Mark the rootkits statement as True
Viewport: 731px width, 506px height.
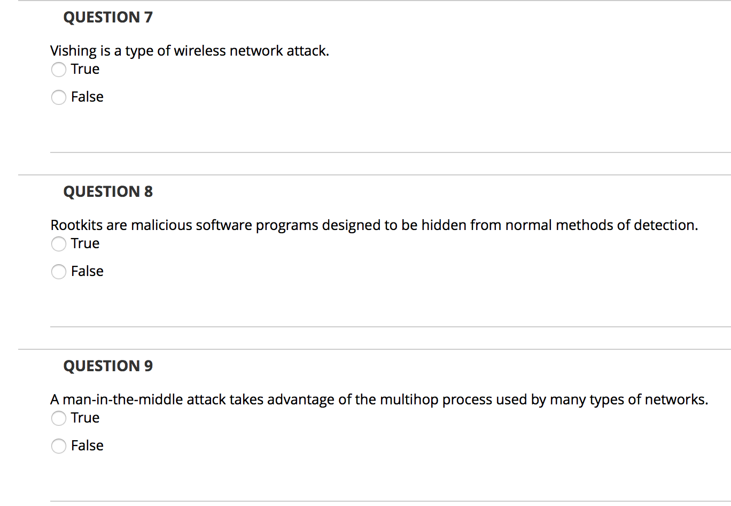pyautogui.click(x=59, y=244)
